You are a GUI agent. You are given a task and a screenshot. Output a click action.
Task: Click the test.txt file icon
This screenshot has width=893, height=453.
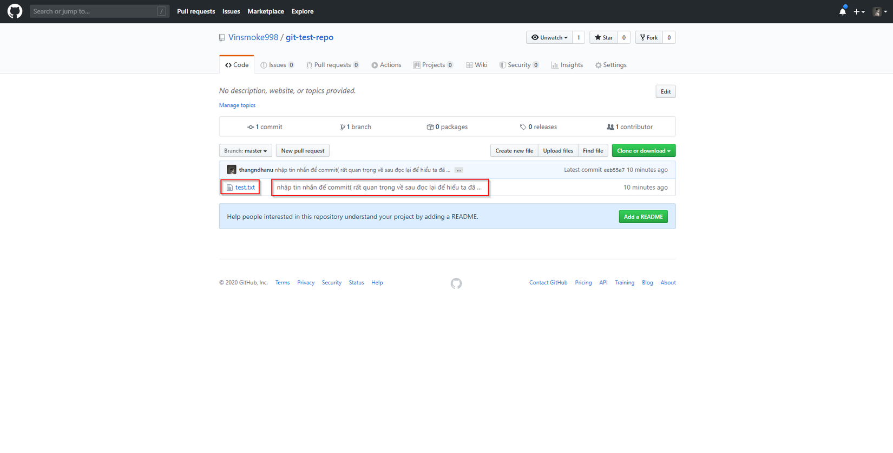(x=229, y=188)
